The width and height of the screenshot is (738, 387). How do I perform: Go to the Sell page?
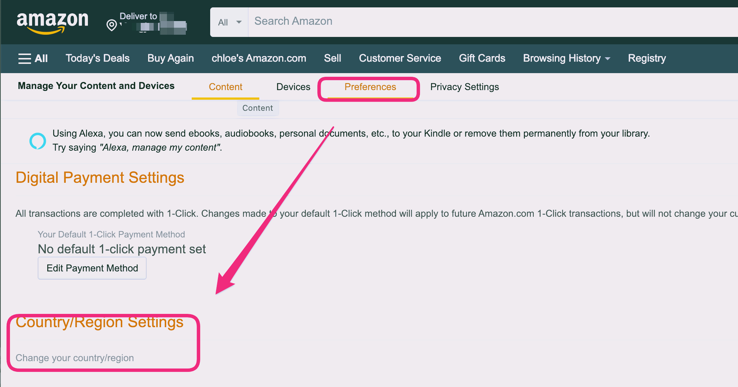tap(332, 58)
